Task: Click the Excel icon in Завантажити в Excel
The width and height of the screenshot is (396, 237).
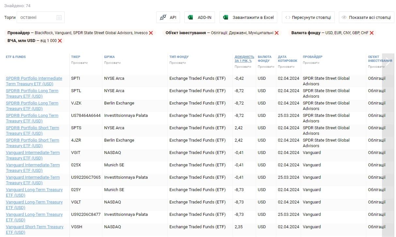Action: [x=225, y=17]
